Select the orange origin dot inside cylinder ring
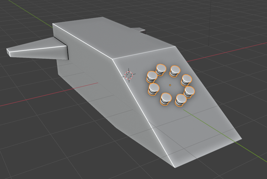Viewport: 267px width, 179px height. coord(170,85)
